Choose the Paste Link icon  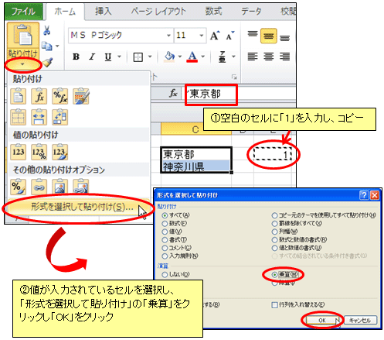[39, 187]
